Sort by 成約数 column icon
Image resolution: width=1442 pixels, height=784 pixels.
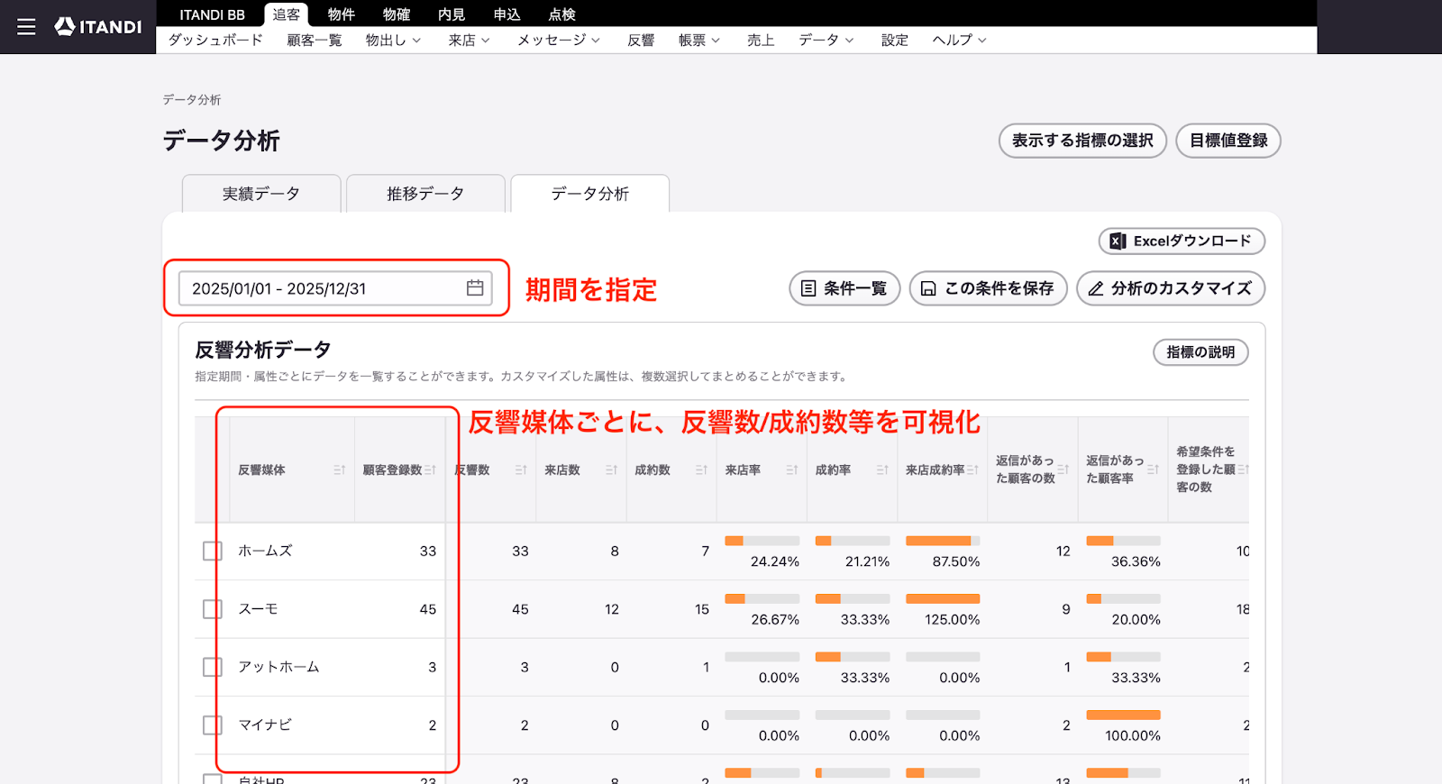click(701, 470)
